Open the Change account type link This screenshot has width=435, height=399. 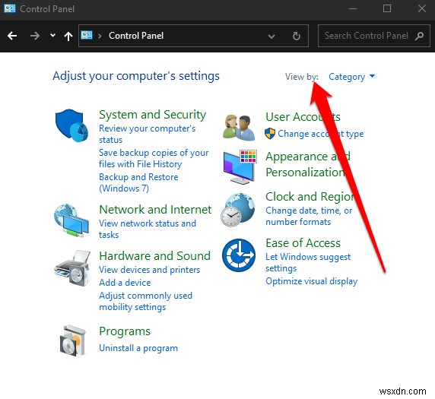coord(320,134)
